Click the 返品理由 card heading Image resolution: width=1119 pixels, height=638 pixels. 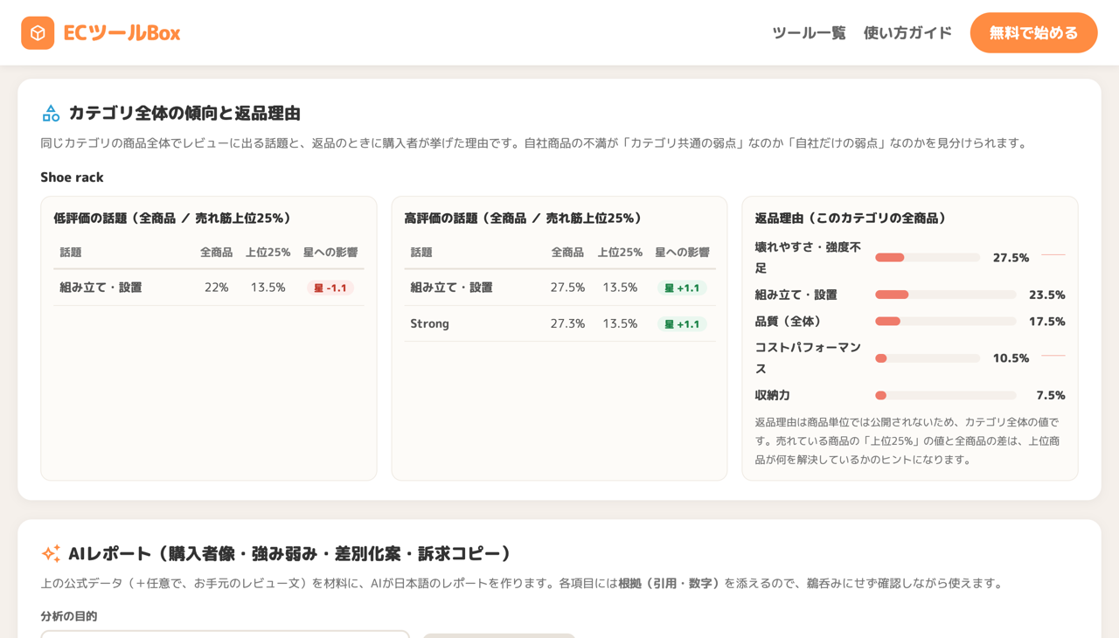pos(851,218)
